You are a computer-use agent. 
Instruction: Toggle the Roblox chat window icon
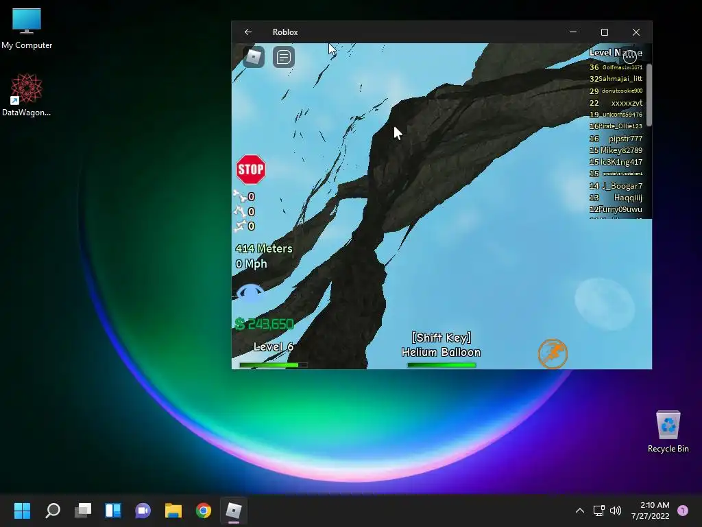click(x=284, y=57)
